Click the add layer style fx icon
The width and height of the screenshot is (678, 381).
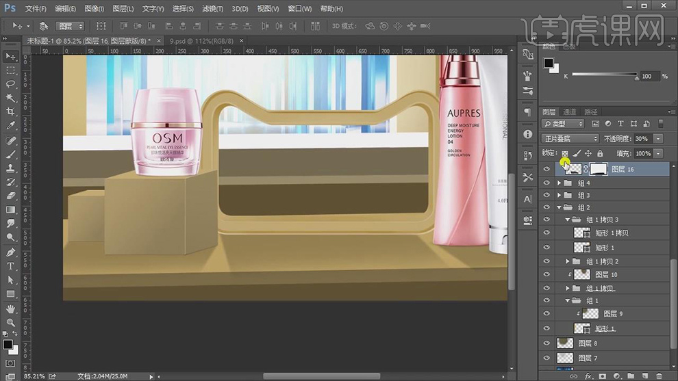tap(588, 376)
